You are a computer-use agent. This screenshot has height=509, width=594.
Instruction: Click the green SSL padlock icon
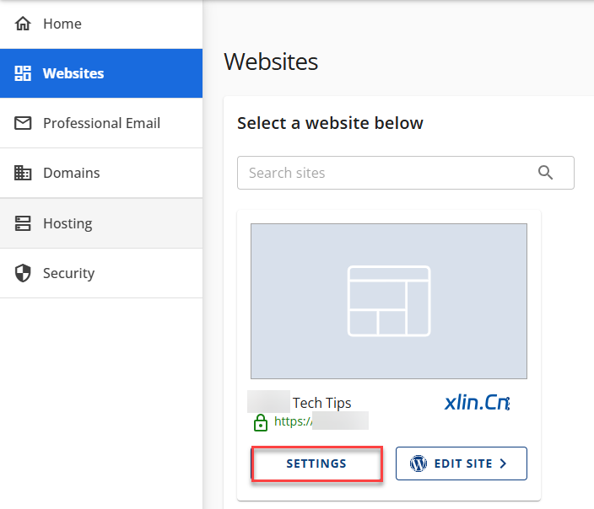click(x=261, y=421)
